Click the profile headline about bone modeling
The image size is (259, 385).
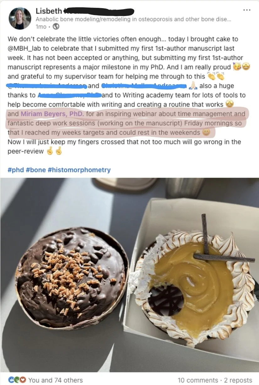pos(134,19)
